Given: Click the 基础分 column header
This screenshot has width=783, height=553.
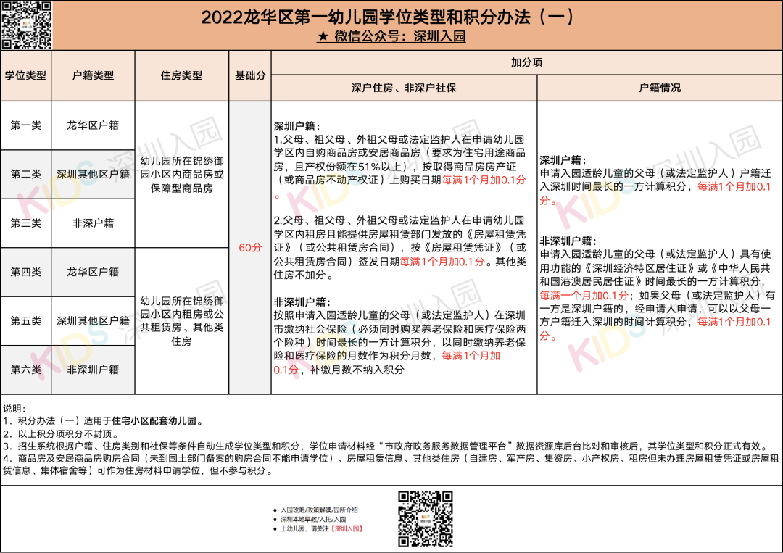Looking at the screenshot, I should tap(250, 76).
